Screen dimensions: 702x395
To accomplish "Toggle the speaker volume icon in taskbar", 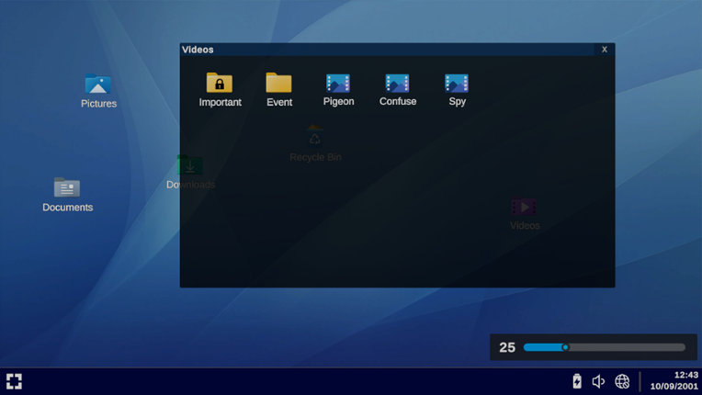I will pos(599,381).
